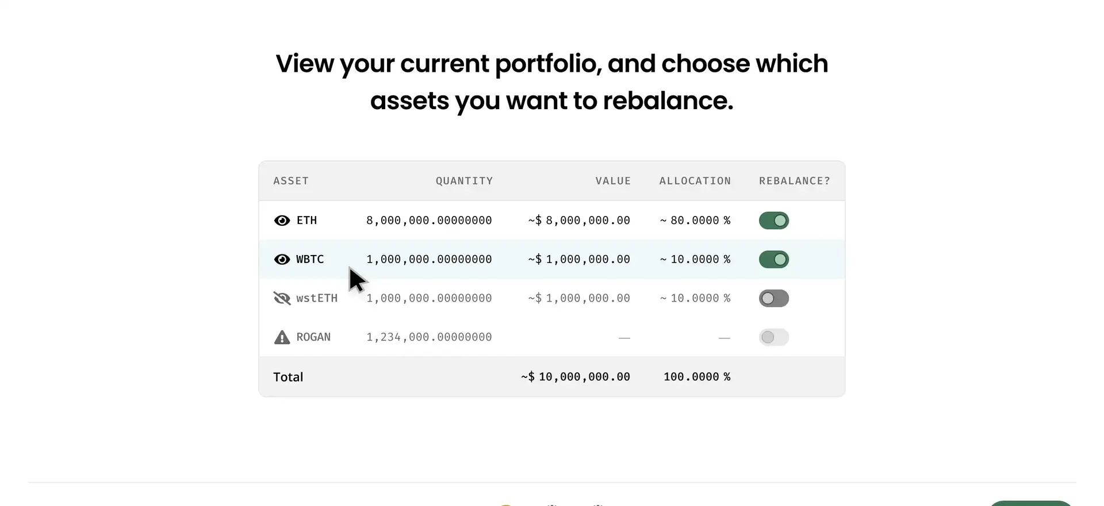This screenshot has width=1104, height=506.
Task: Click the REBALANCE? column header
Action: point(794,181)
